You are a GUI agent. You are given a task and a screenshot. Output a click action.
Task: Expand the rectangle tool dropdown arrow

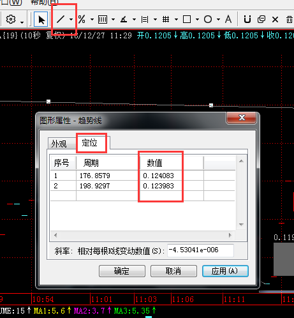(x=197, y=20)
